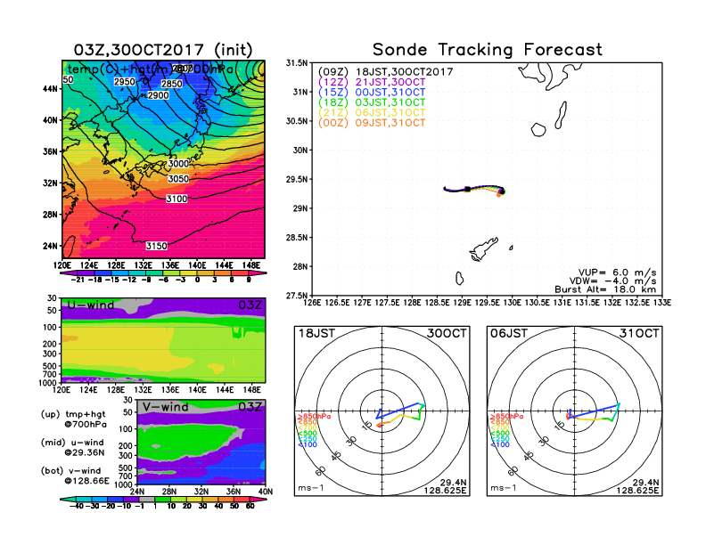Image resolution: width=706 pixels, height=545 pixels.
Task: Click "29.4N 128.625E" in the 06JST hodograph
Action: pos(637,486)
